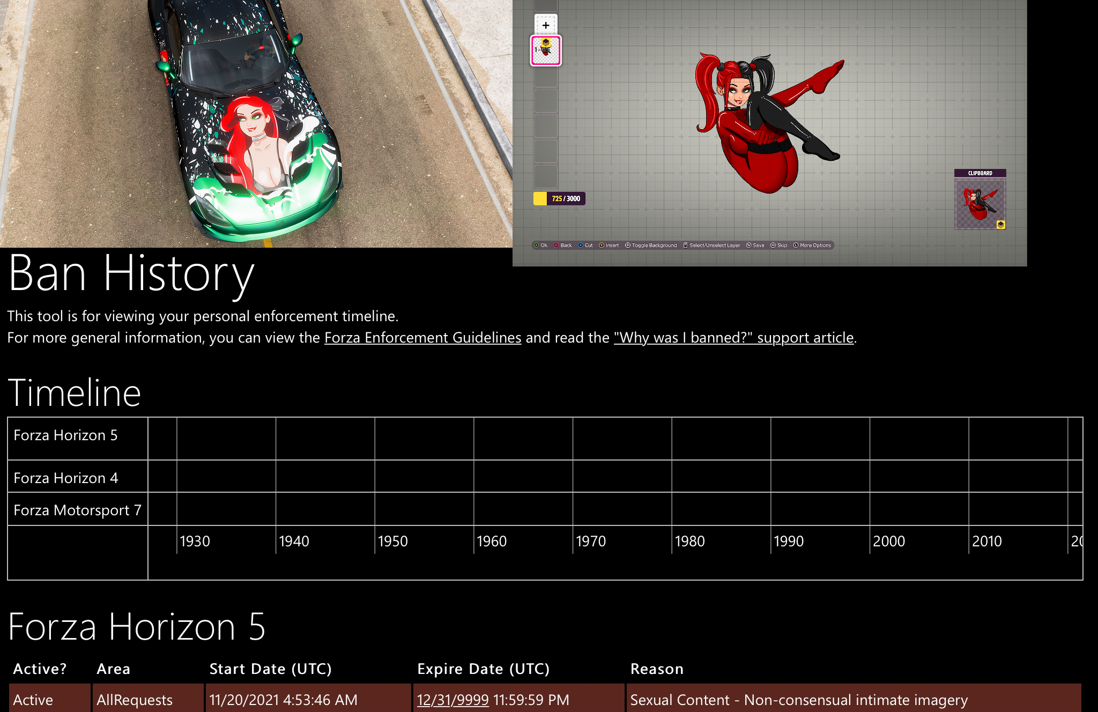Image resolution: width=1098 pixels, height=712 pixels.
Task: Click the layer-group badge on the clipboard
Action: [1000, 225]
